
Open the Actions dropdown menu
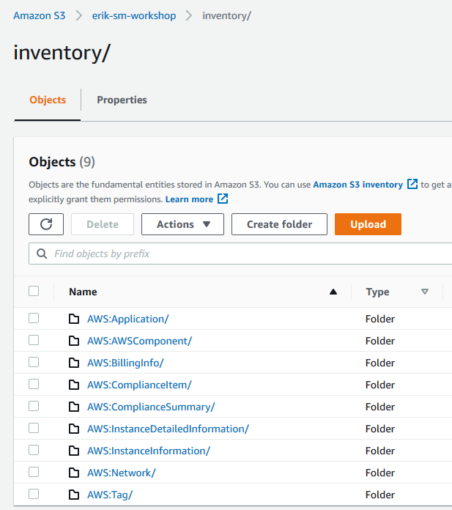(x=182, y=224)
